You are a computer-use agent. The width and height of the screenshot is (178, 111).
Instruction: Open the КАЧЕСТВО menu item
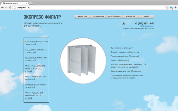coord(82,17)
